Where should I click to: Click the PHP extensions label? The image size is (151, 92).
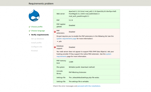point(60,32)
